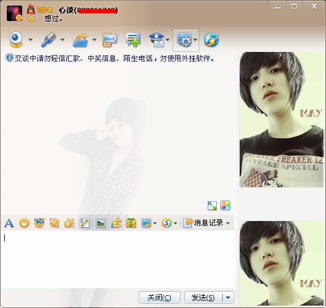
Task: Click the VIP 4 badge
Action: pos(44,10)
